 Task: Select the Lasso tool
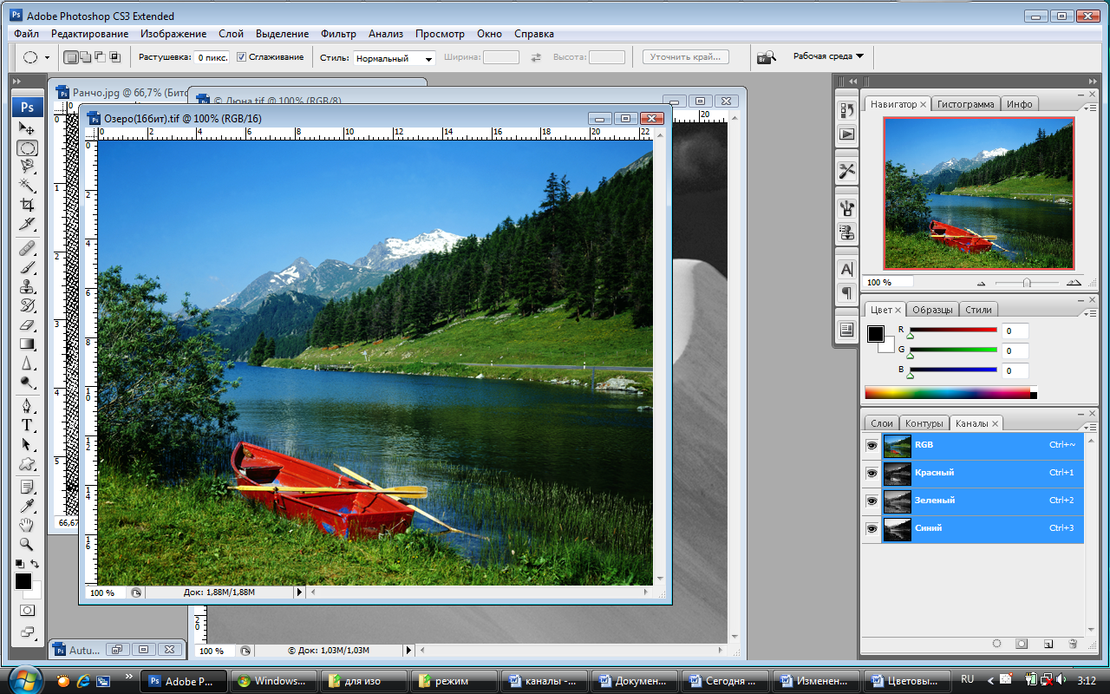click(27, 167)
